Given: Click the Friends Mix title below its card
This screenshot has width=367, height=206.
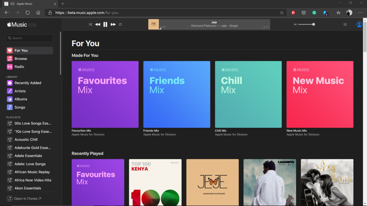Looking at the screenshot, I should [x=151, y=131].
